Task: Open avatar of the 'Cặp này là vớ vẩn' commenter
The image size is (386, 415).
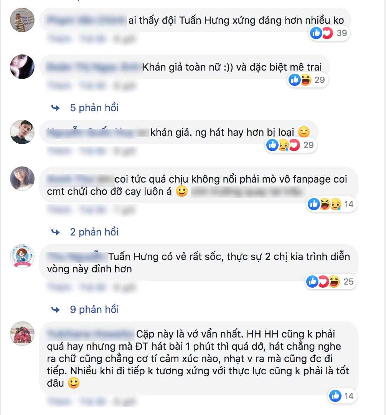Action: tap(22, 334)
